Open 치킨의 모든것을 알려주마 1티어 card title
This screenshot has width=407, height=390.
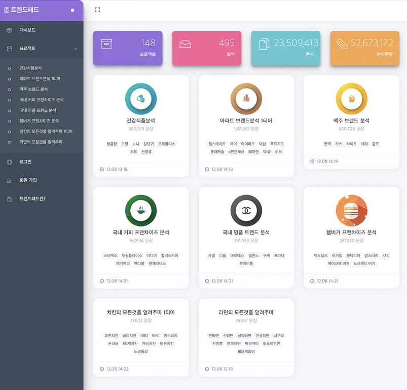pos(141,312)
